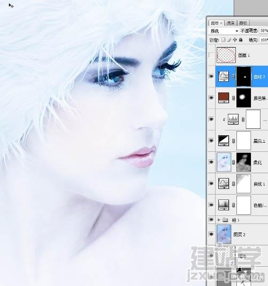Click mask link chain on Curves 1

point(233,184)
